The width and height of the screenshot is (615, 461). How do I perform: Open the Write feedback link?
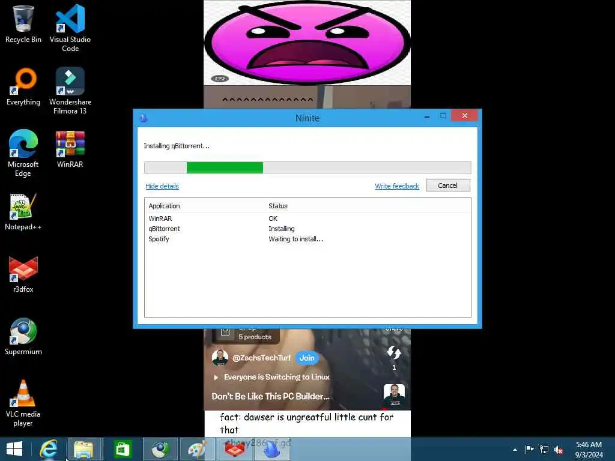point(397,186)
